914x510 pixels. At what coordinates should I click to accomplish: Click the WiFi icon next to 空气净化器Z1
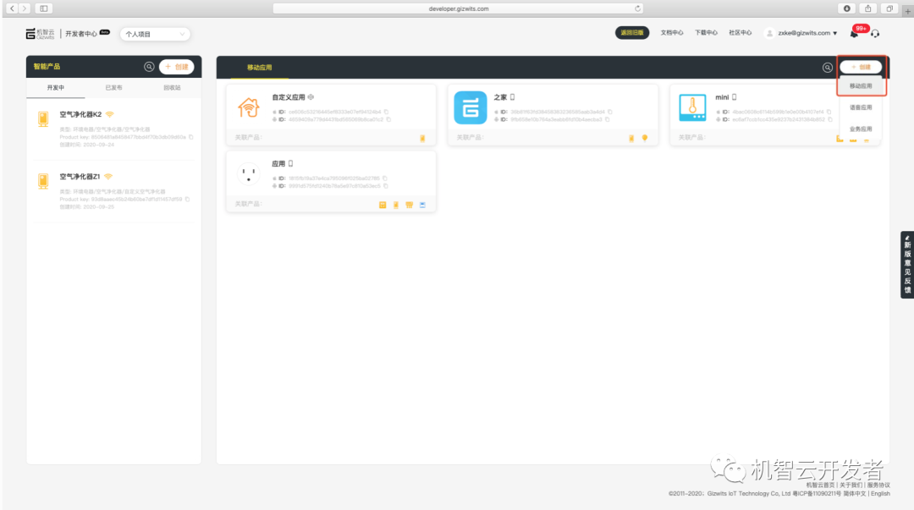click(109, 176)
